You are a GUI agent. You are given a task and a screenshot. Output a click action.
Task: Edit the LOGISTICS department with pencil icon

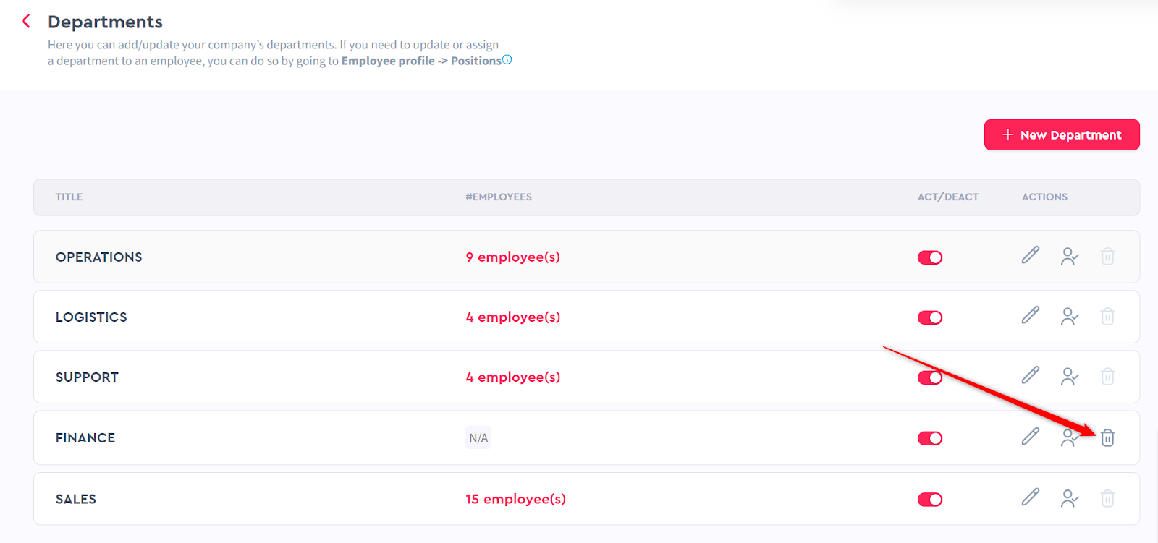(x=1031, y=315)
